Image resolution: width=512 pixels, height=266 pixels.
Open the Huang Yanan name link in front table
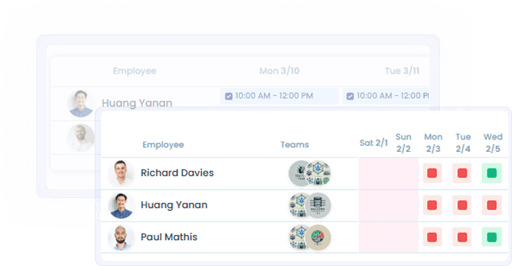point(174,205)
